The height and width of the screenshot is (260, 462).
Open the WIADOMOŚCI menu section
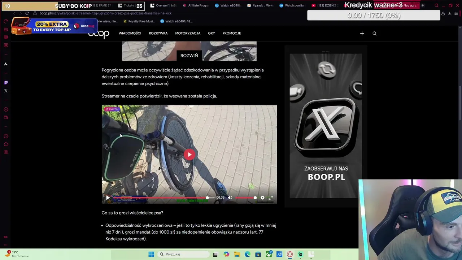coord(130,33)
